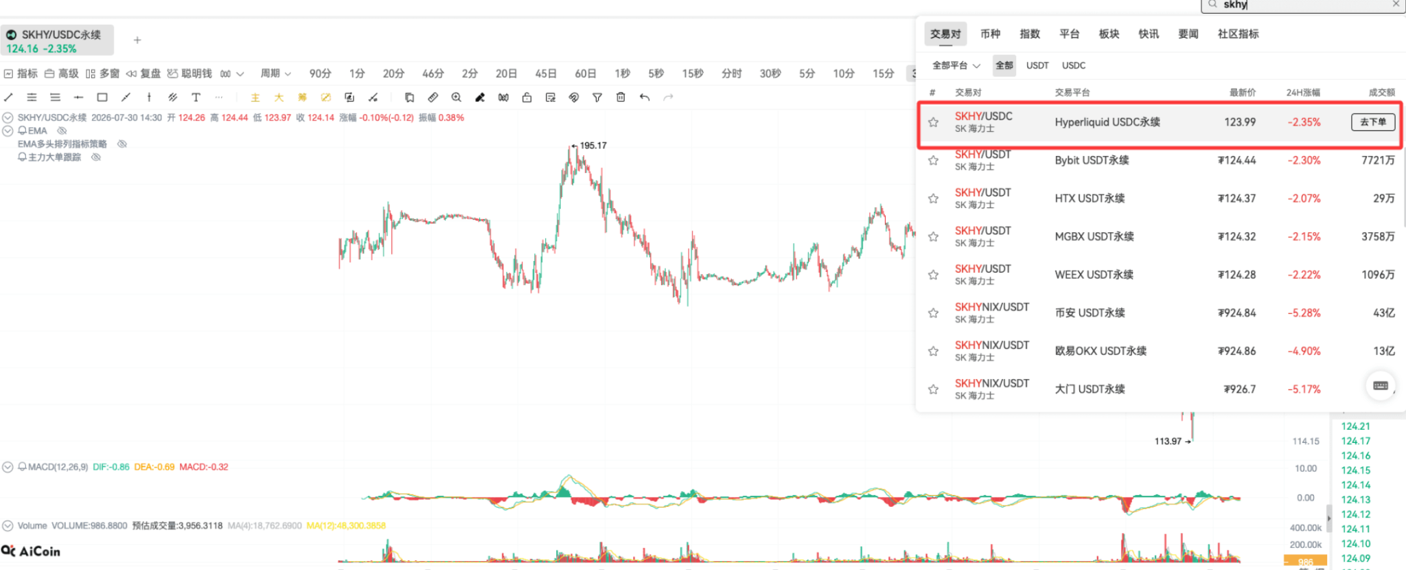Click the ruler measurement tool

(433, 98)
